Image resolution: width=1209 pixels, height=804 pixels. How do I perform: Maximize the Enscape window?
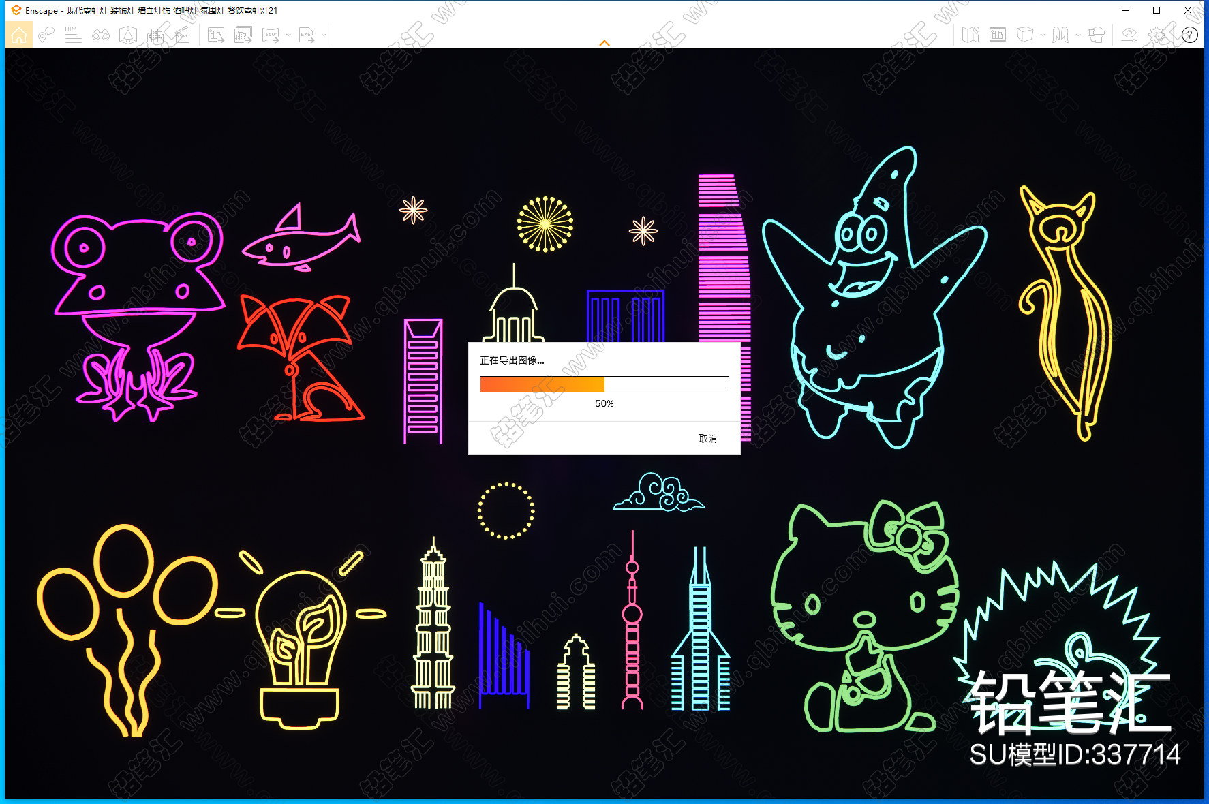pos(1157,10)
